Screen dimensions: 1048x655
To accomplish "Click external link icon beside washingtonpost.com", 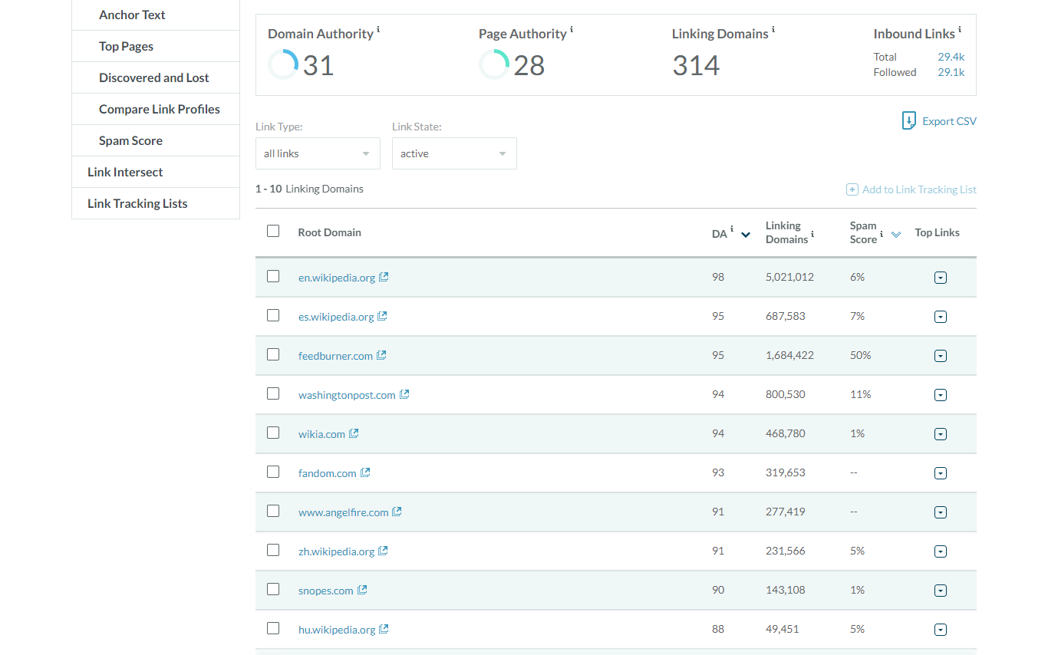I will tap(404, 395).
